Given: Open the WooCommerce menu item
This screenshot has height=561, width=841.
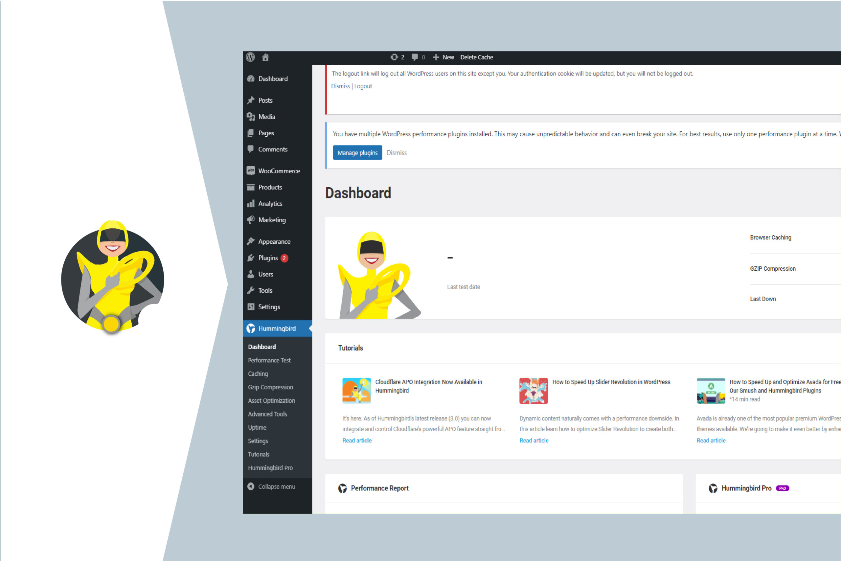Looking at the screenshot, I should click(279, 171).
